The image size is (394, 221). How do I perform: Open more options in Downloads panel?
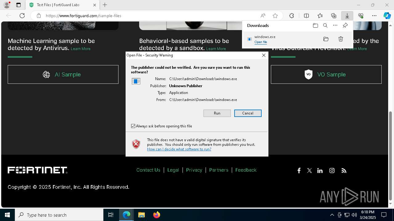pos(335,25)
